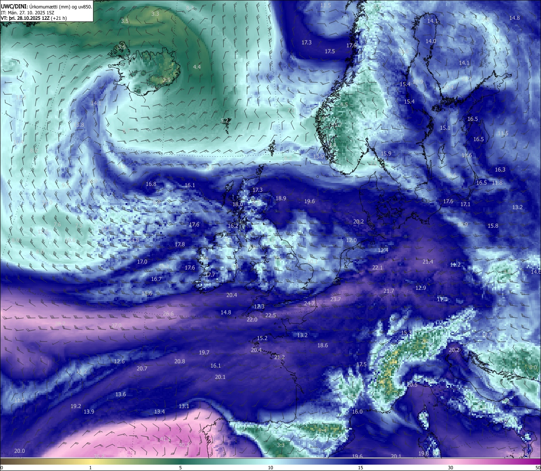Click the "16.2" value on the map
The width and height of the screenshot is (541, 471).
point(233,226)
